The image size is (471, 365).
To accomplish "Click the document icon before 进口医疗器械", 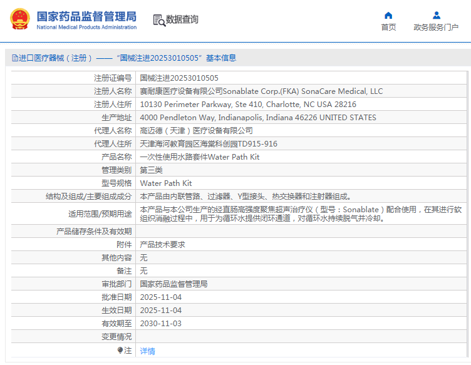I will (14, 58).
